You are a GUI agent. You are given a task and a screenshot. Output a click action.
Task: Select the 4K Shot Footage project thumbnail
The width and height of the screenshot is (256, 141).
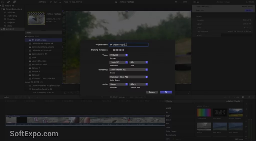pyautogui.click(x=36, y=18)
